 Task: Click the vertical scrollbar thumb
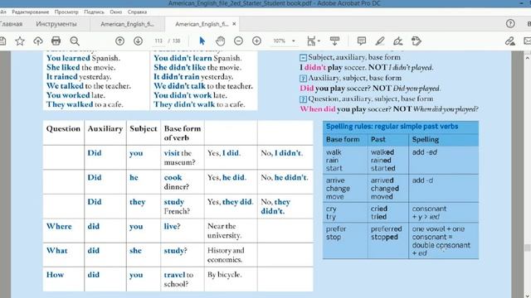[x=527, y=248]
